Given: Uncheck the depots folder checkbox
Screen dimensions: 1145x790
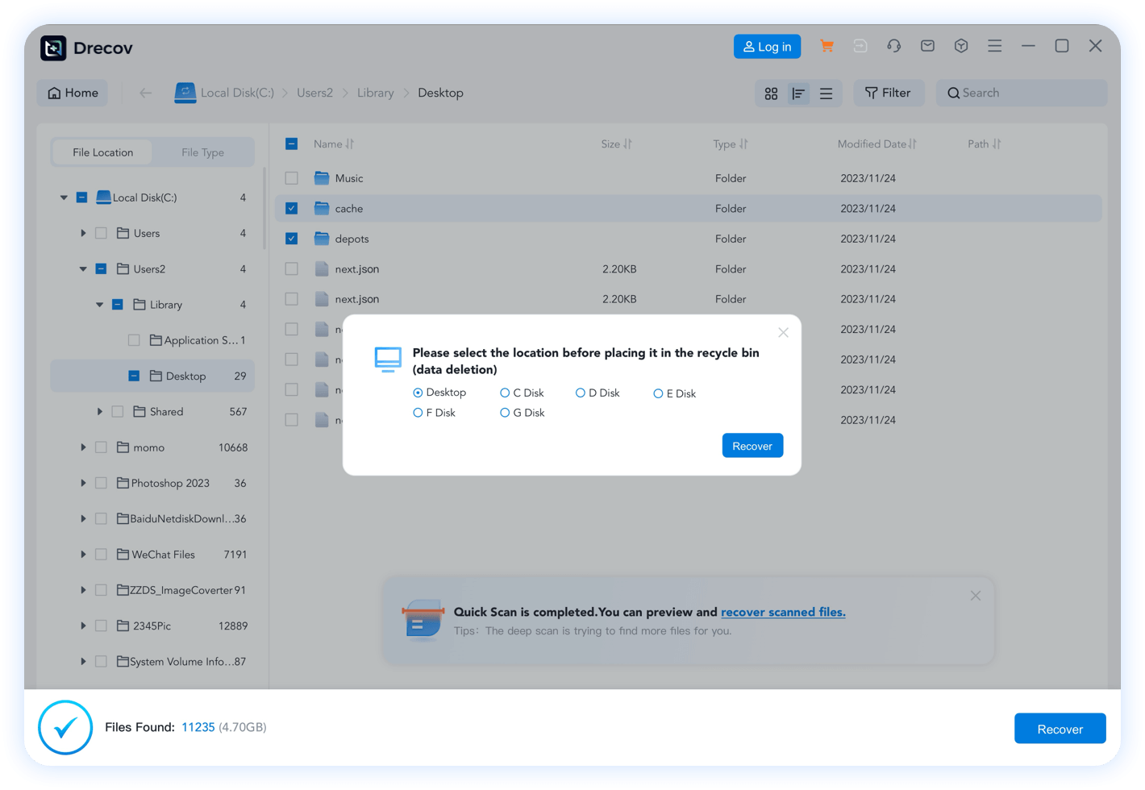Looking at the screenshot, I should coord(292,239).
